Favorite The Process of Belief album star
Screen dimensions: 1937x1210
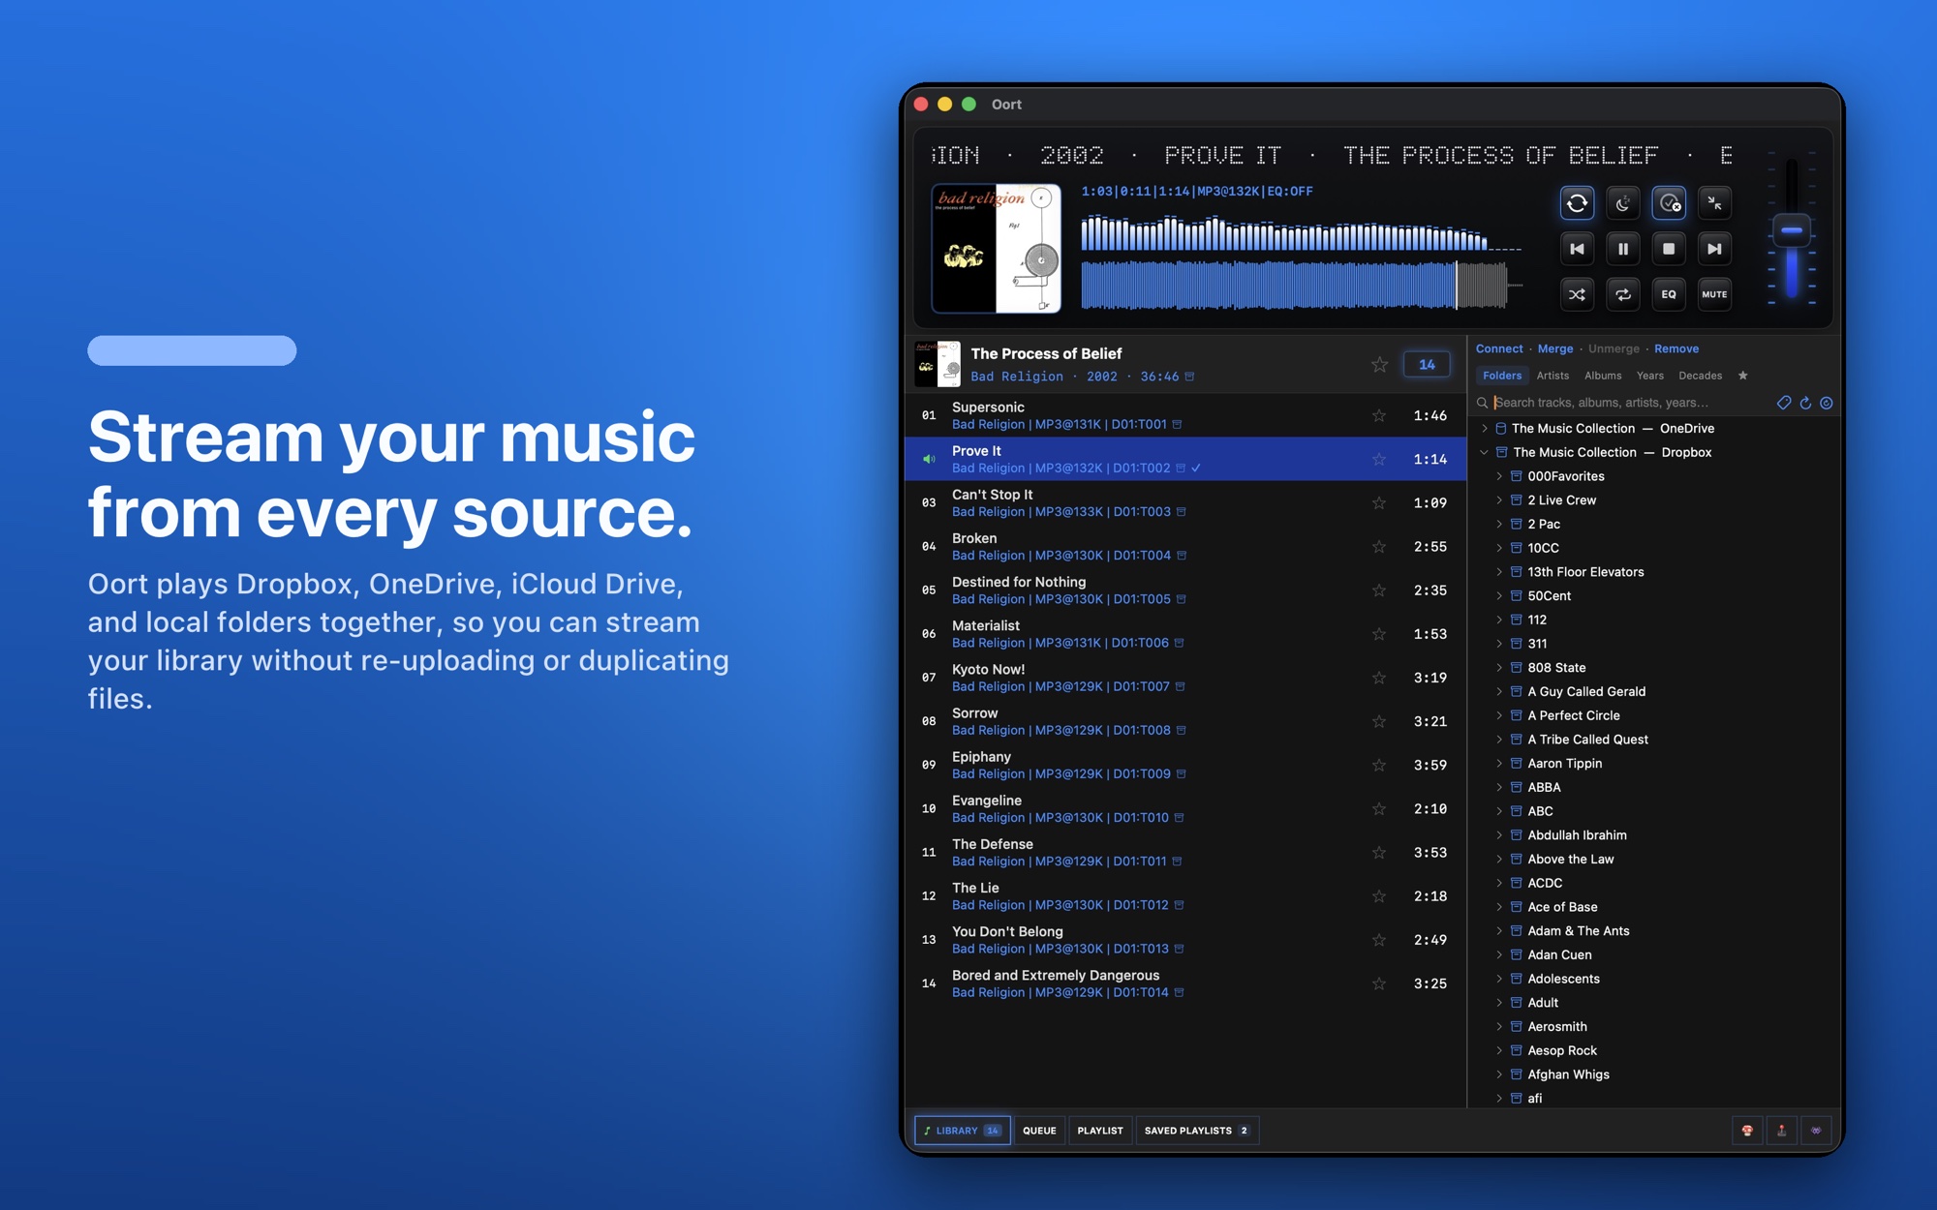tap(1379, 365)
